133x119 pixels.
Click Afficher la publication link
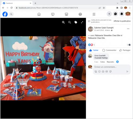(x=122, y=21)
